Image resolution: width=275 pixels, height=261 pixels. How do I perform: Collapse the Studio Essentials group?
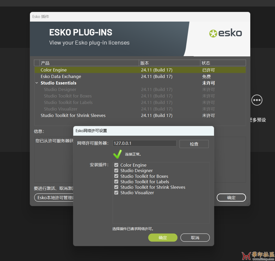(37, 83)
